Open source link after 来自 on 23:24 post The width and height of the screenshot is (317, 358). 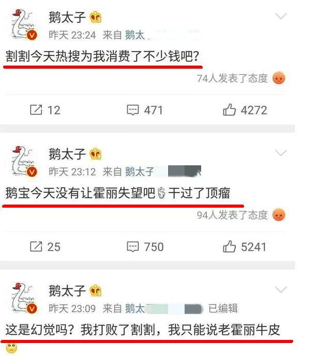[135, 35]
